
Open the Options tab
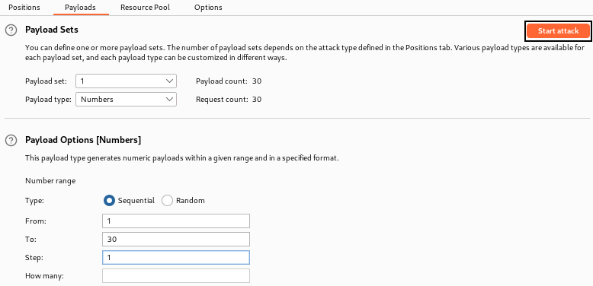208,7
